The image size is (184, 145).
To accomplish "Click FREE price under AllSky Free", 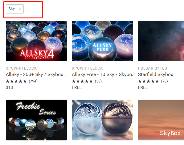I will coord(77,87).
